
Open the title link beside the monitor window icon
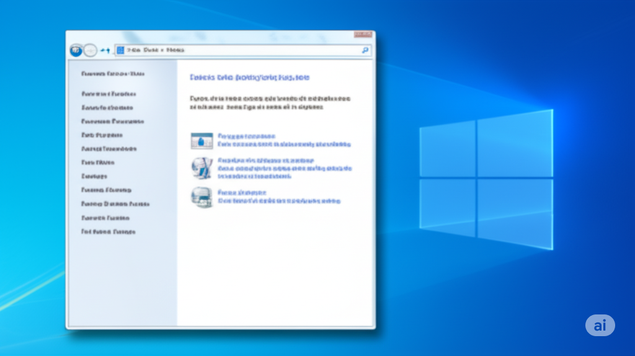pyautogui.click(x=246, y=136)
